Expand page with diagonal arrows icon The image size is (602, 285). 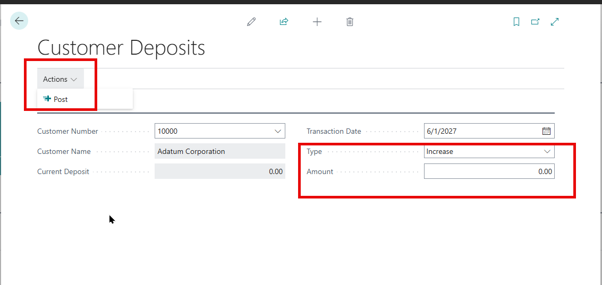554,22
